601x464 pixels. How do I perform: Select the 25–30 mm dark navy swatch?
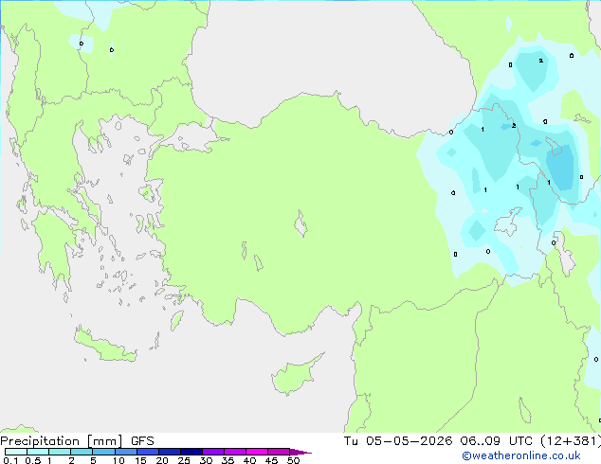click(x=191, y=452)
